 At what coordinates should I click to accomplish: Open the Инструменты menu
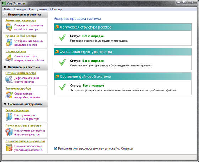38,9
